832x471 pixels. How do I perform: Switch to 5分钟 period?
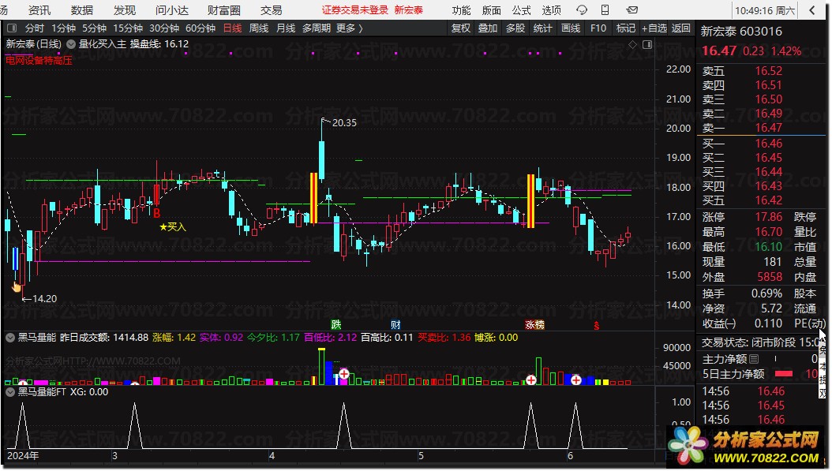(95, 28)
